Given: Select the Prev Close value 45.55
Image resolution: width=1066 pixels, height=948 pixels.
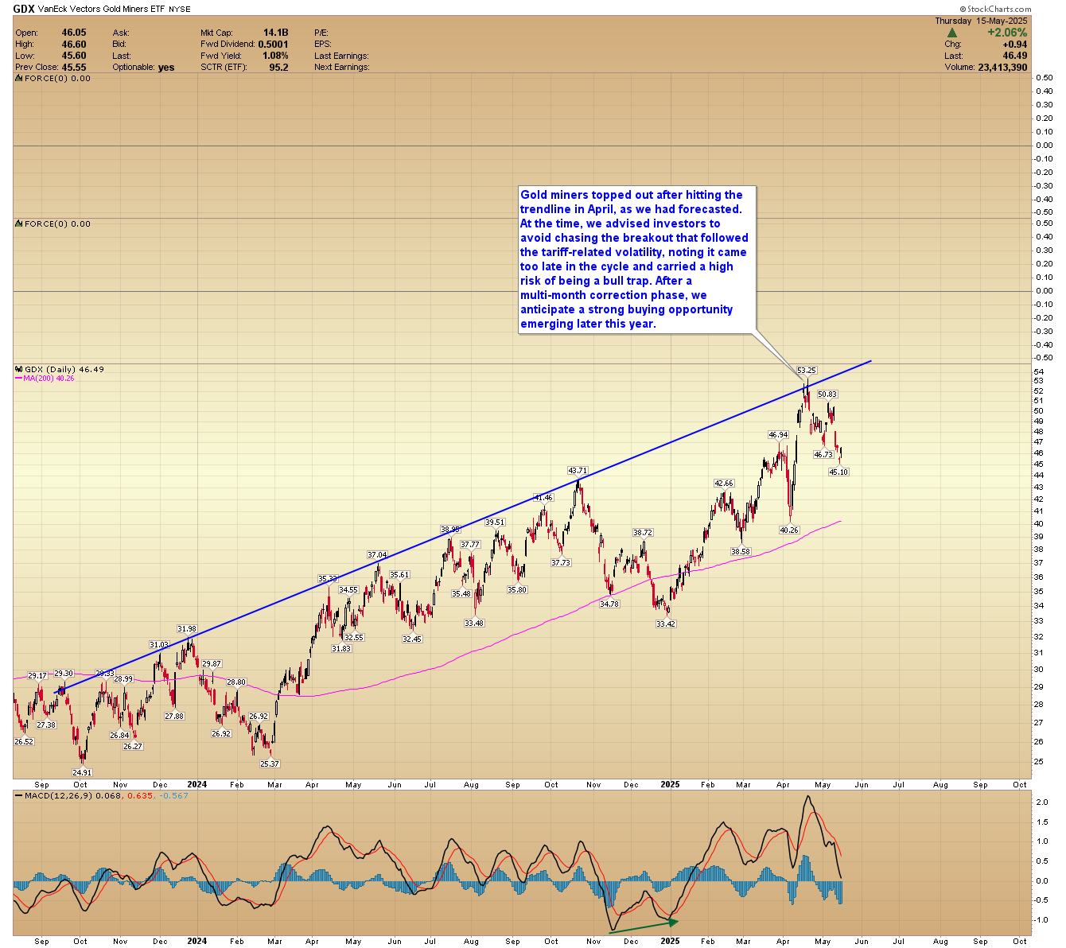Looking at the screenshot, I should (74, 68).
